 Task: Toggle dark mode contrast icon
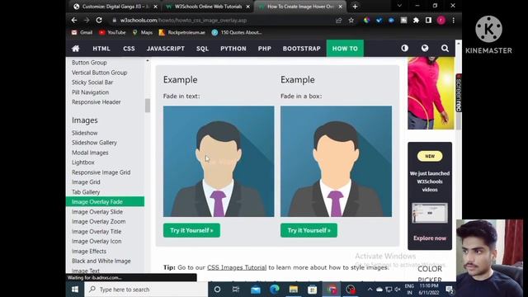pos(405,48)
